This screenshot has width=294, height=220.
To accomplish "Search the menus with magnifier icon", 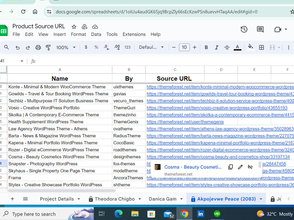I will click(x=6, y=47).
